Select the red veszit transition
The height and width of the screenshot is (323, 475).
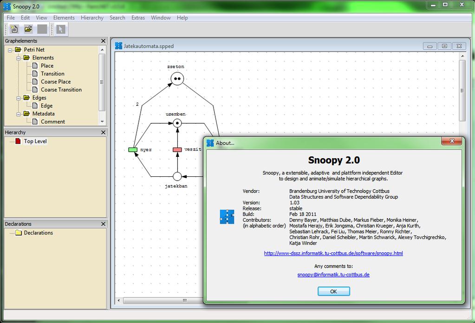[x=177, y=150]
